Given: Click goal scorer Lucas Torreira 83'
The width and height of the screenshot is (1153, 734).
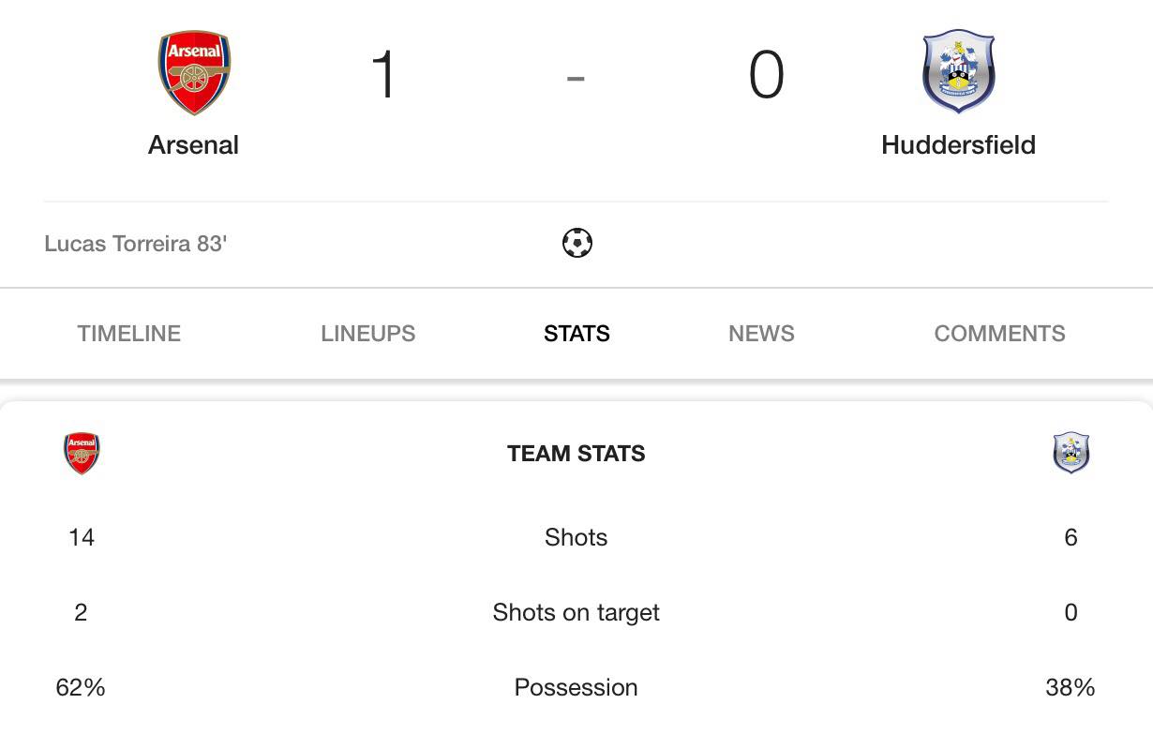Looking at the screenshot, I should [x=136, y=245].
